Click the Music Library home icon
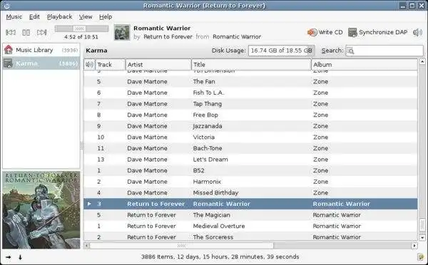Viewport: 428px width, 265px height. click(9, 50)
